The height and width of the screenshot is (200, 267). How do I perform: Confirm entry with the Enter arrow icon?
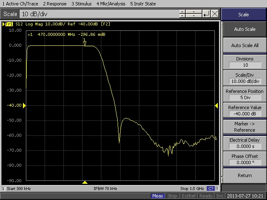tap(206, 14)
